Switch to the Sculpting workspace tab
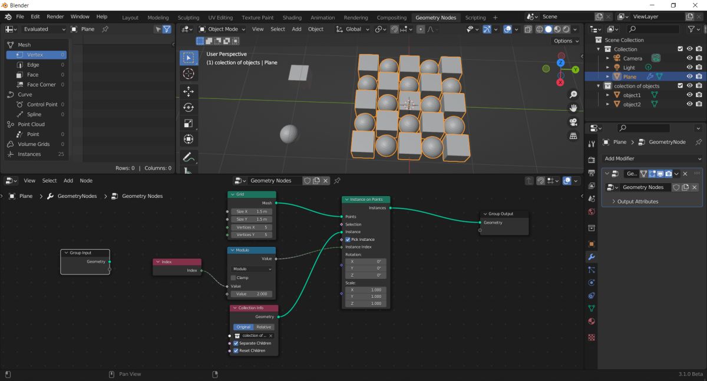 click(x=189, y=18)
